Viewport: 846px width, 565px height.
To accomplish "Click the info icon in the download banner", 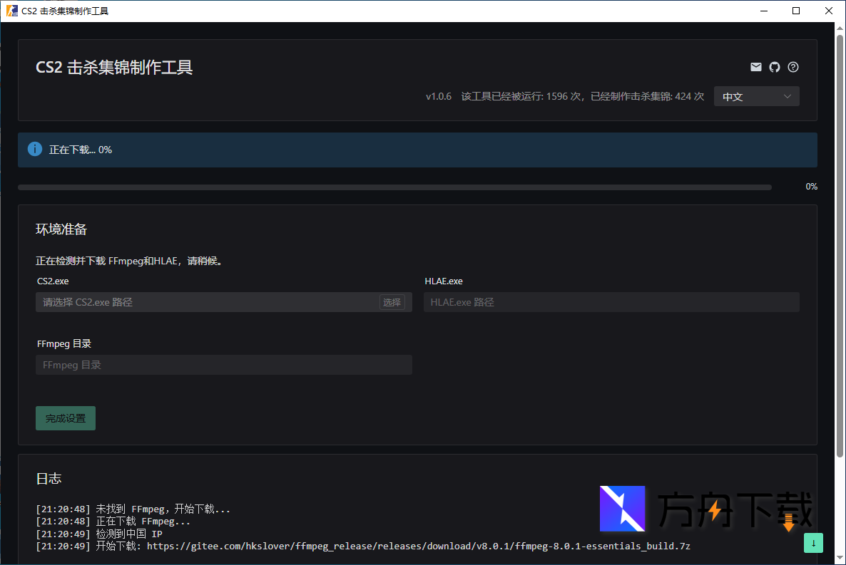I will coord(34,150).
